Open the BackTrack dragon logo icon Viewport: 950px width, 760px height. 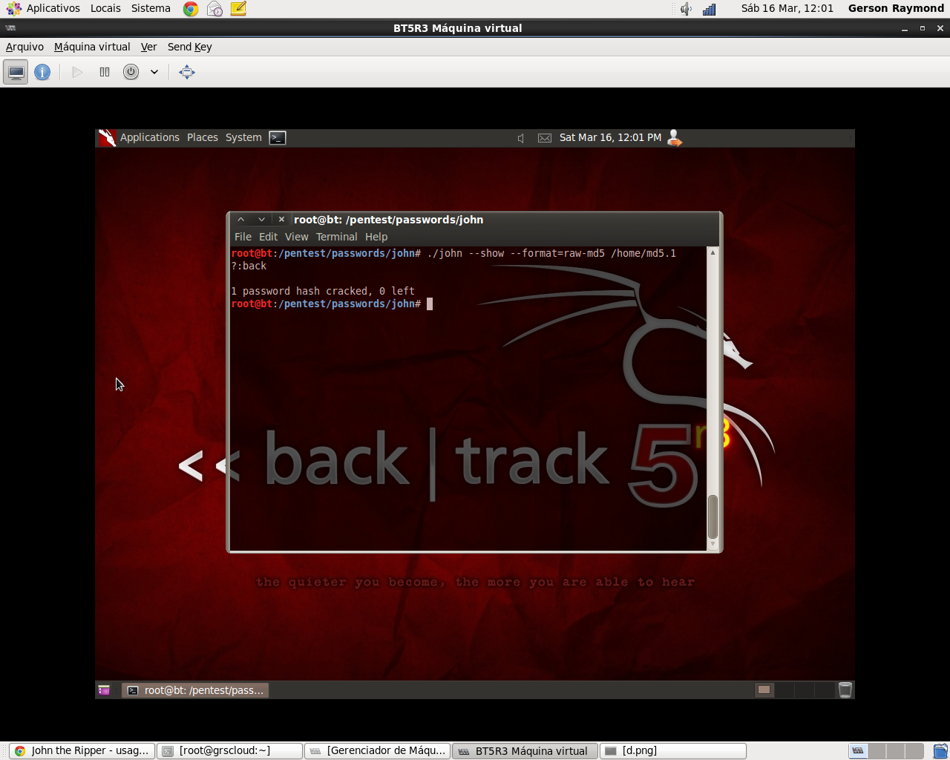[108, 138]
